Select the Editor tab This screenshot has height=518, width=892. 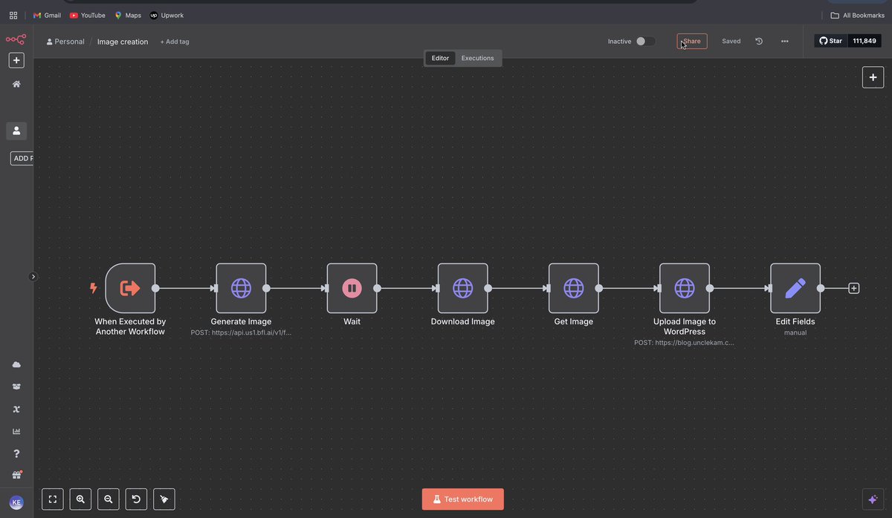coord(439,57)
